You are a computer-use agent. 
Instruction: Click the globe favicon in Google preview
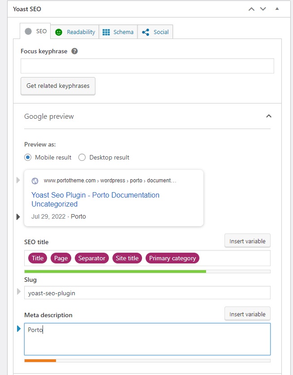[x=35, y=181]
